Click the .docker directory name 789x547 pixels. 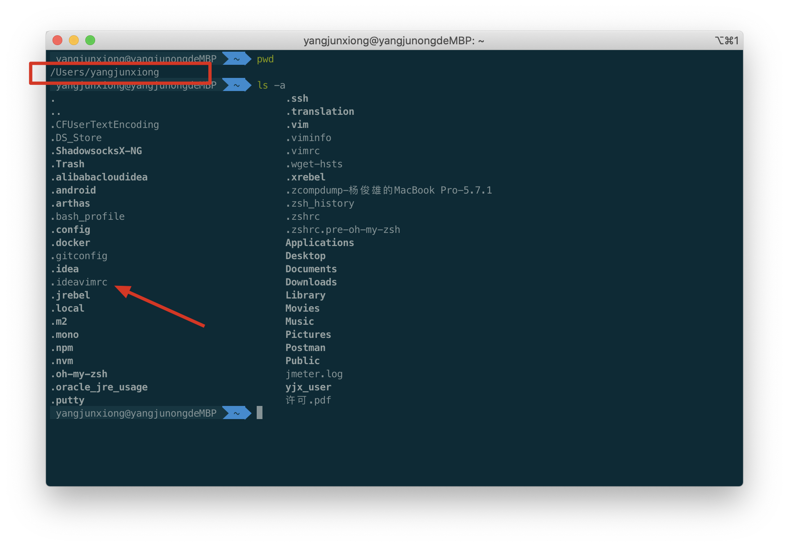click(70, 243)
